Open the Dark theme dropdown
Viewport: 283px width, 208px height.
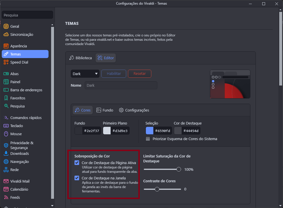[85, 74]
